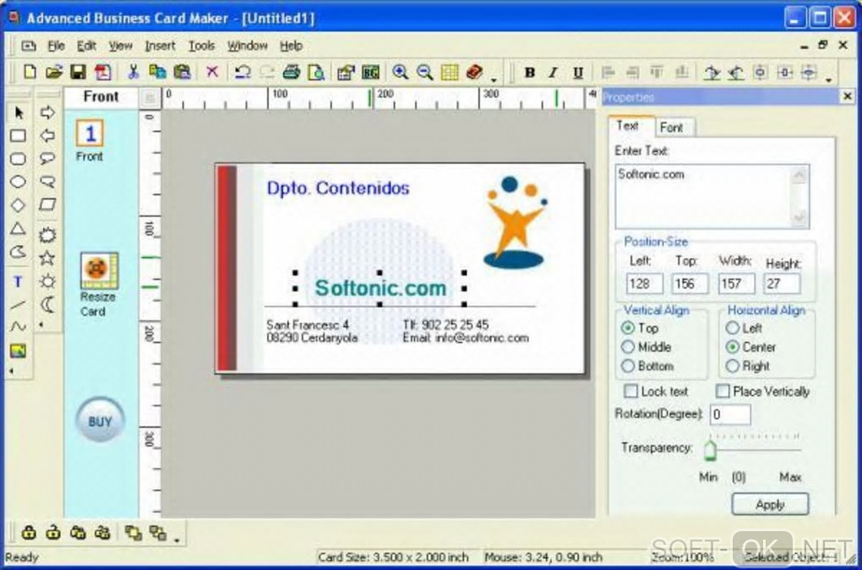The image size is (862, 570).
Task: Select Top vertical alignment
Action: [628, 328]
